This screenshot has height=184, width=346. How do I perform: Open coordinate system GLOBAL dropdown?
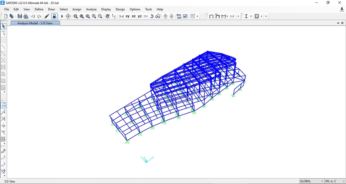(311, 181)
